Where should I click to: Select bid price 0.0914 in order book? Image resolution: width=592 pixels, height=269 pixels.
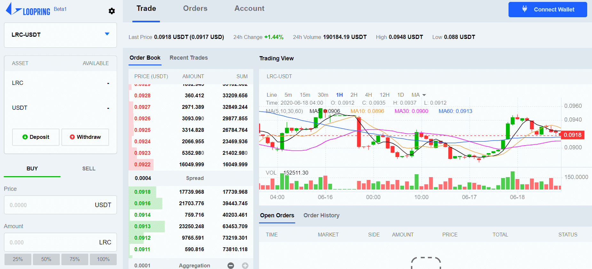(142, 215)
